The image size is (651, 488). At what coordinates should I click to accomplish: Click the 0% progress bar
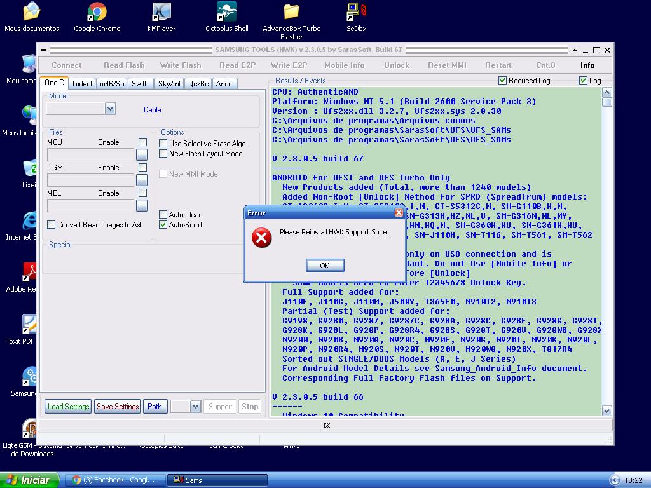pyautogui.click(x=325, y=425)
